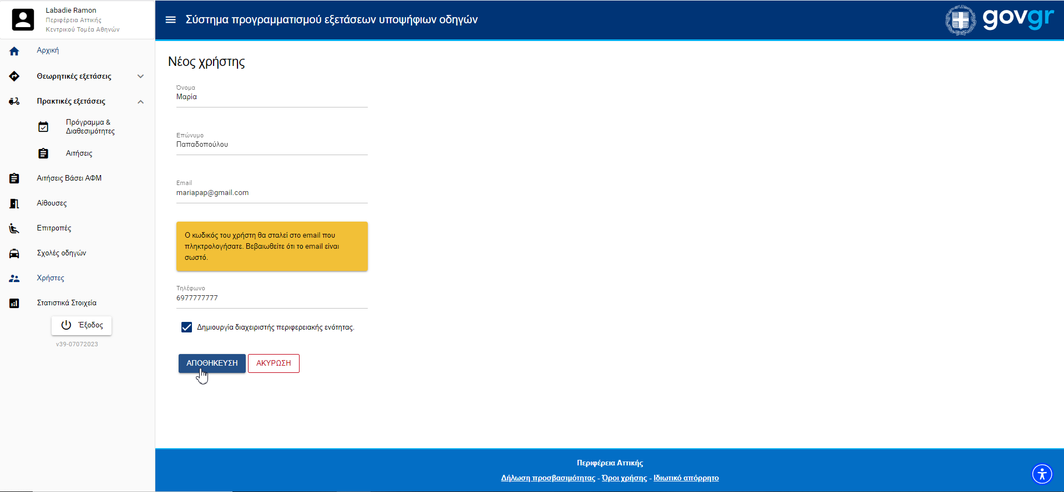The height and width of the screenshot is (492, 1064).
Task: Expand the Θεωρητικές εξετάσεις menu chevron
Action: click(140, 76)
